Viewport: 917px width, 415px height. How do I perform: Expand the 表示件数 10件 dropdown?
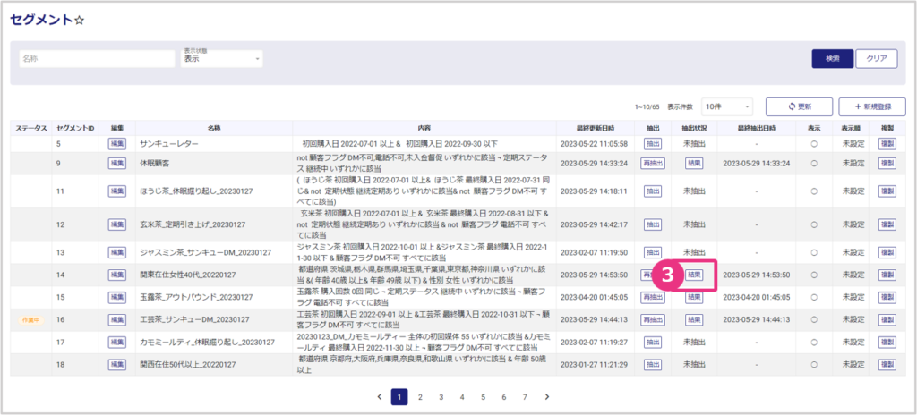(727, 106)
